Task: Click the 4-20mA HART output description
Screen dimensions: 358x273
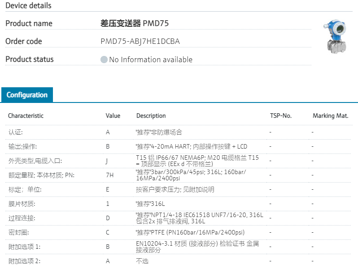Action: pyautogui.click(x=191, y=146)
